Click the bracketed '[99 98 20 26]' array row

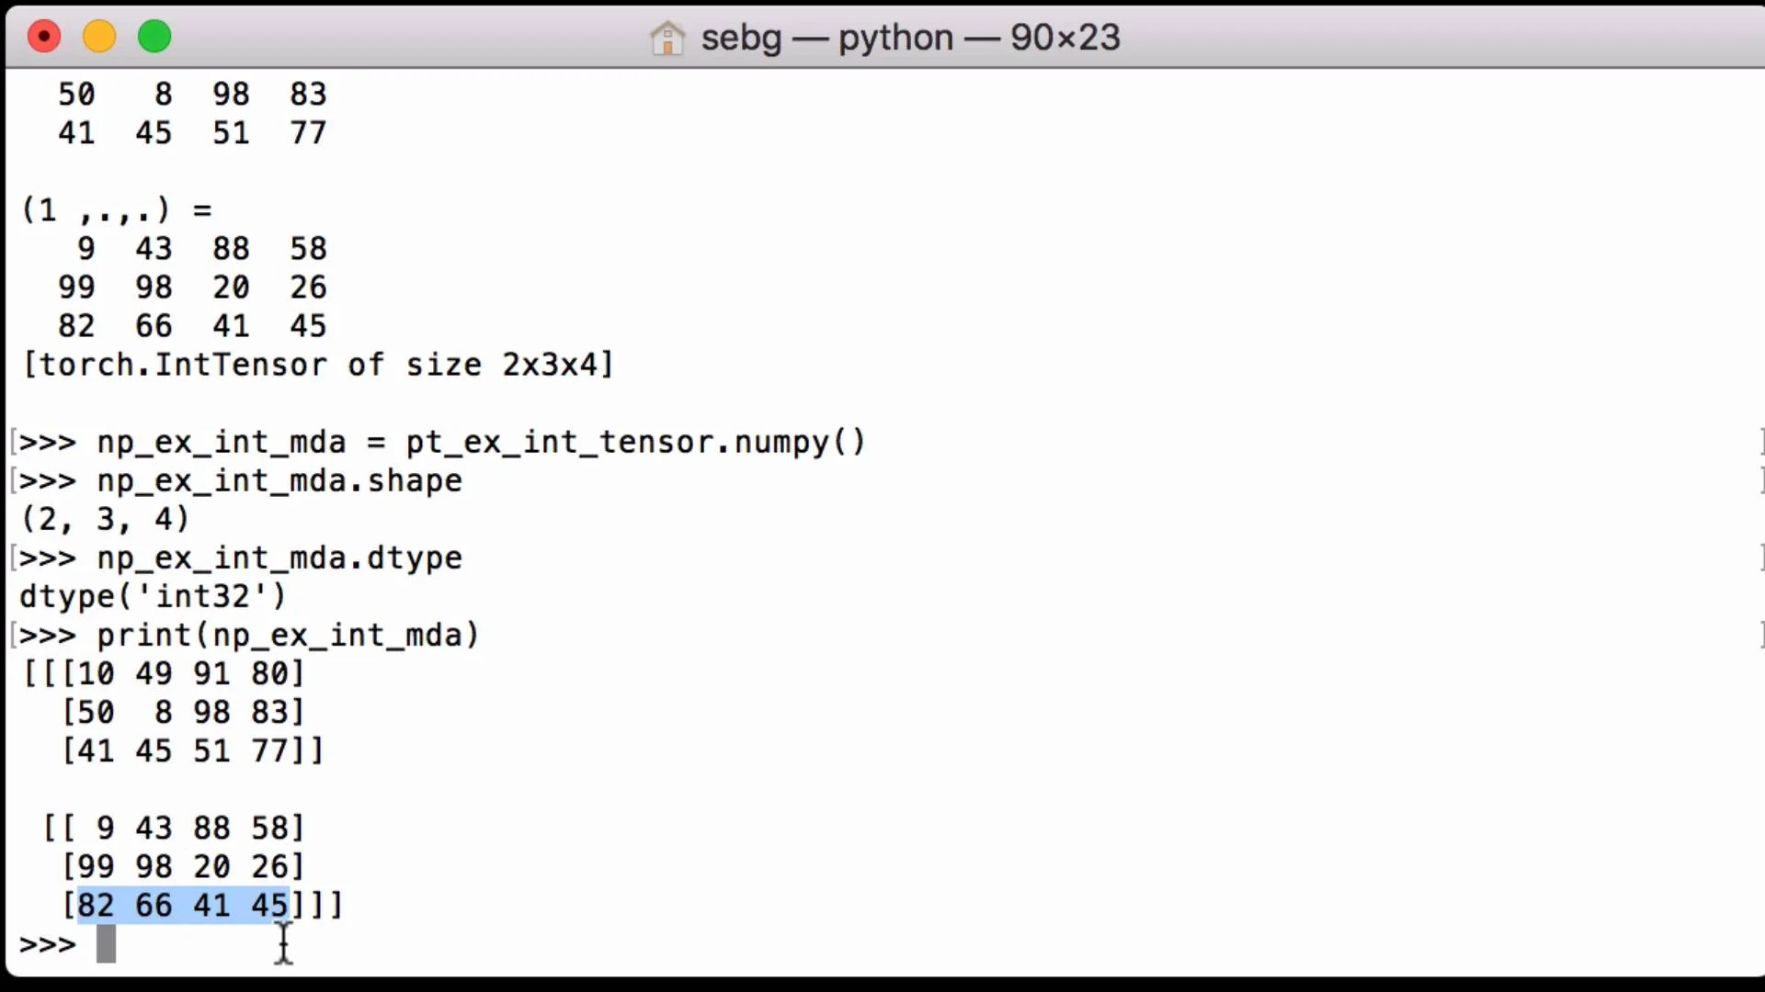click(x=182, y=867)
